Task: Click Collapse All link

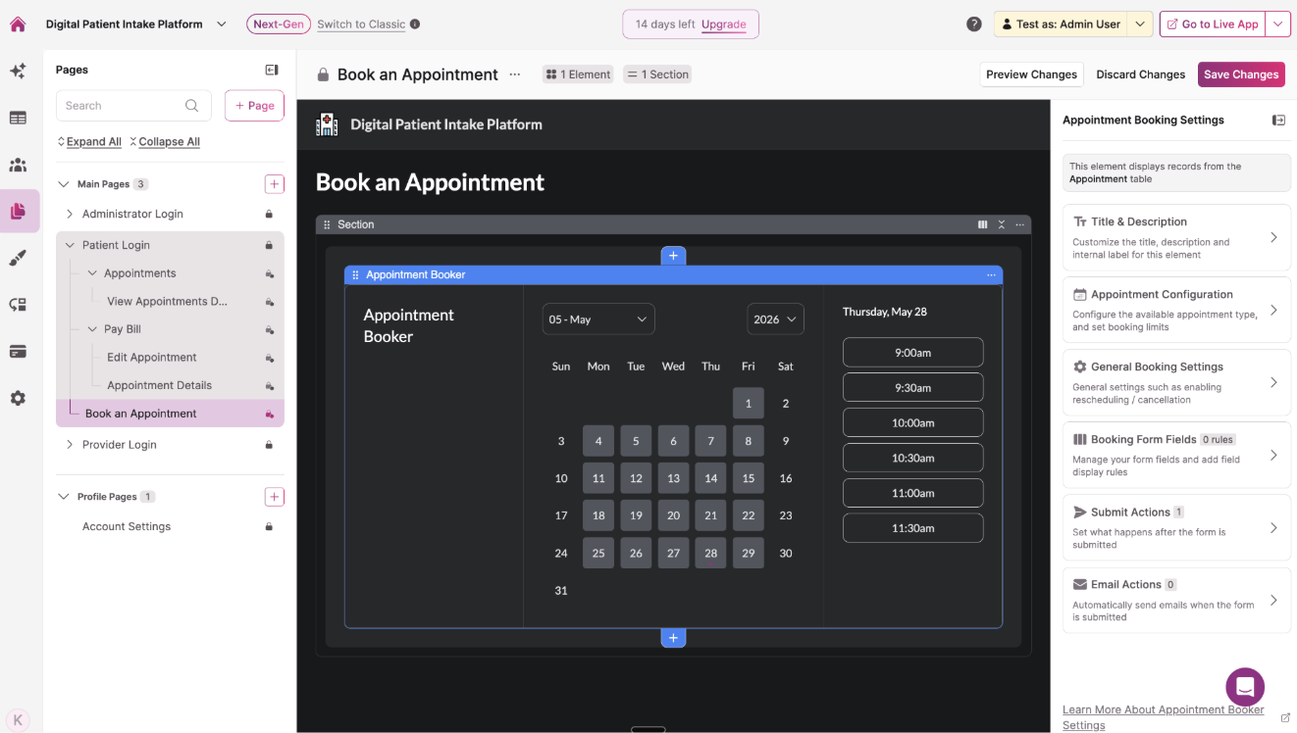Action: [x=165, y=142]
